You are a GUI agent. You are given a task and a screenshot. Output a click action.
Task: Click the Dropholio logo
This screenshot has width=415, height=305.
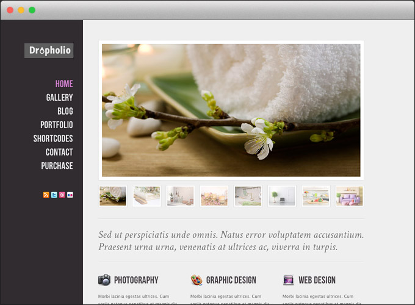pos(49,51)
